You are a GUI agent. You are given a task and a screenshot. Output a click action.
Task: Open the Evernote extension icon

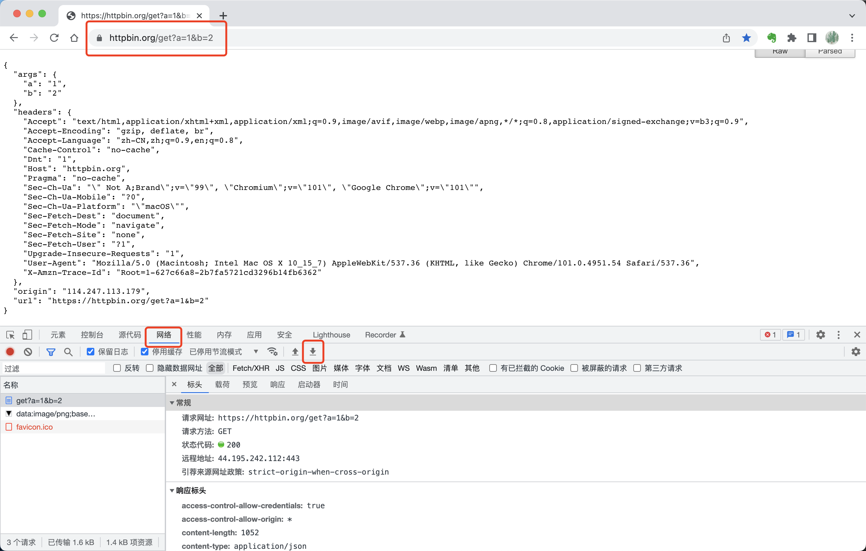[771, 38]
